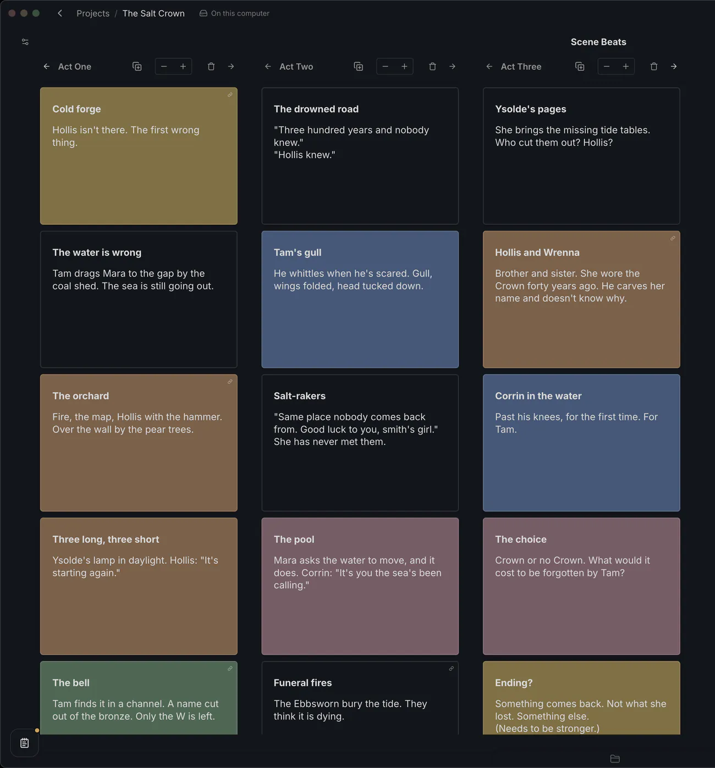The image size is (715, 768).
Task: Click the plus button for Act Two
Action: coord(404,66)
